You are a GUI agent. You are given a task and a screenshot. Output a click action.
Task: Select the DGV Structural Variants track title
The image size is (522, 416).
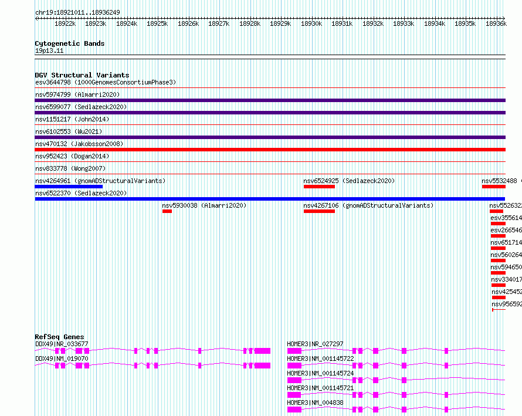pos(82,75)
